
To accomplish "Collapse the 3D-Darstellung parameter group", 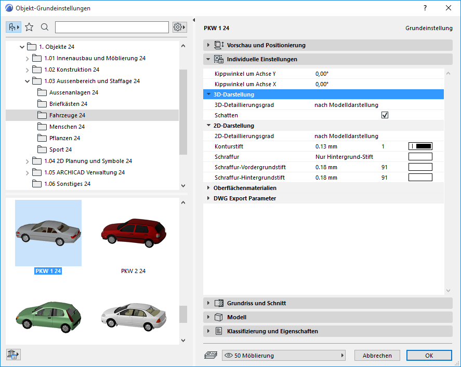I will click(209, 94).
